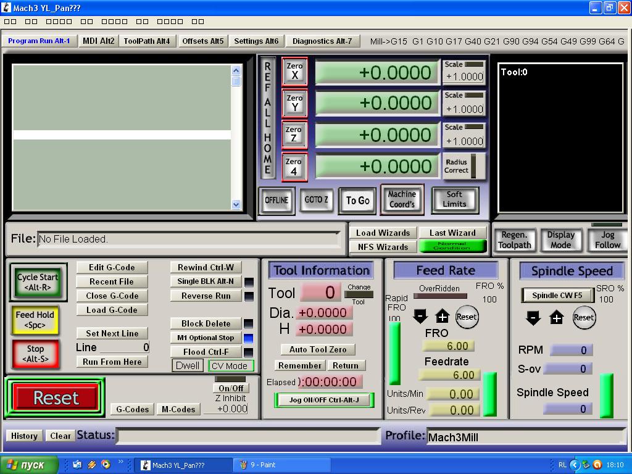
Task: Expand hidden tray icons arrow
Action: (x=575, y=465)
